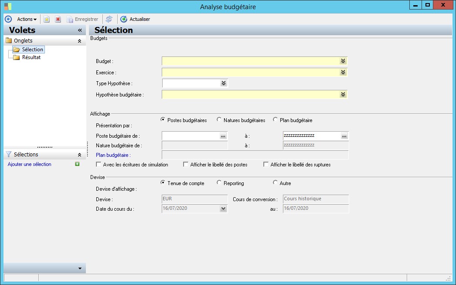Click the circular home icon in the toolbar

8,19
